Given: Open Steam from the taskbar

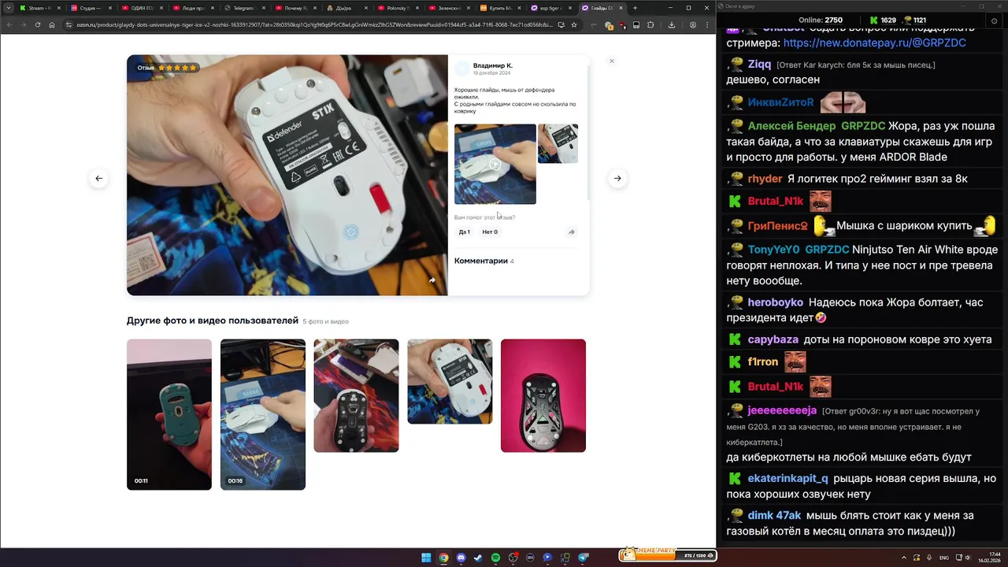Looking at the screenshot, I should (478, 558).
